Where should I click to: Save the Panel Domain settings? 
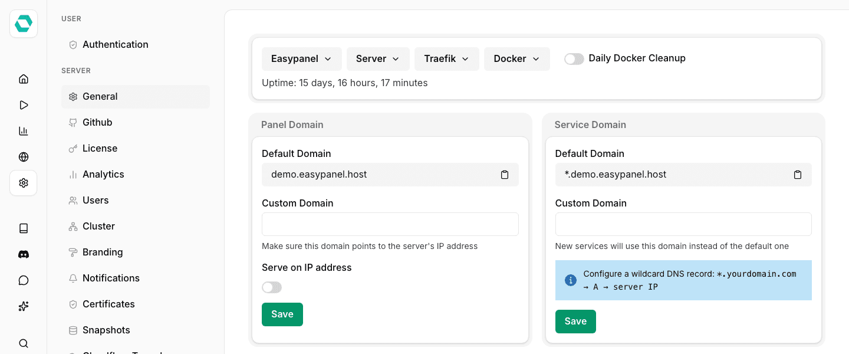pos(282,314)
